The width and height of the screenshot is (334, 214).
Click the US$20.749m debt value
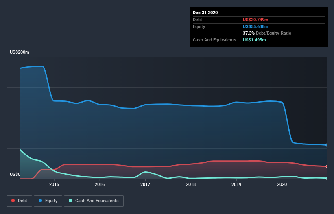point(255,20)
